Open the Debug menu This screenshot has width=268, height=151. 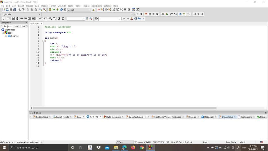click(x=44, y=6)
